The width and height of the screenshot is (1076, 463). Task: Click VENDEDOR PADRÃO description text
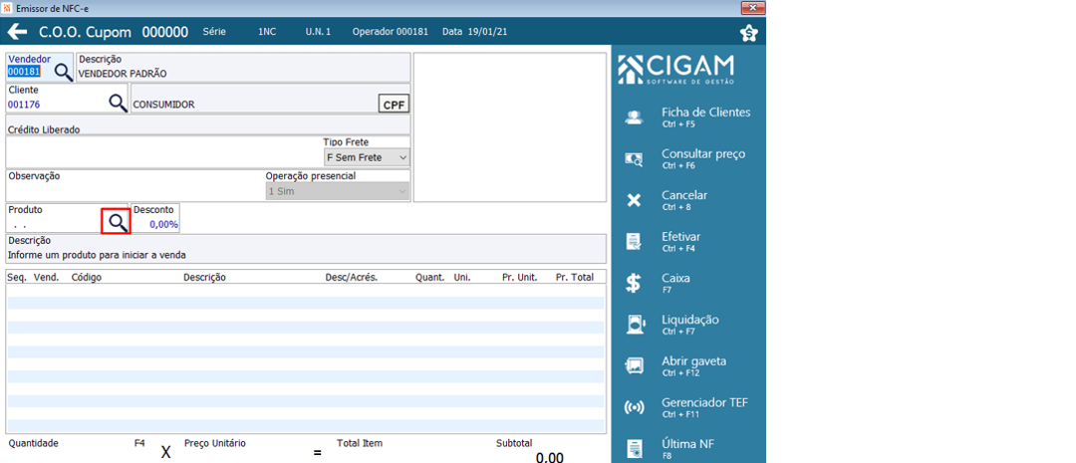click(123, 74)
